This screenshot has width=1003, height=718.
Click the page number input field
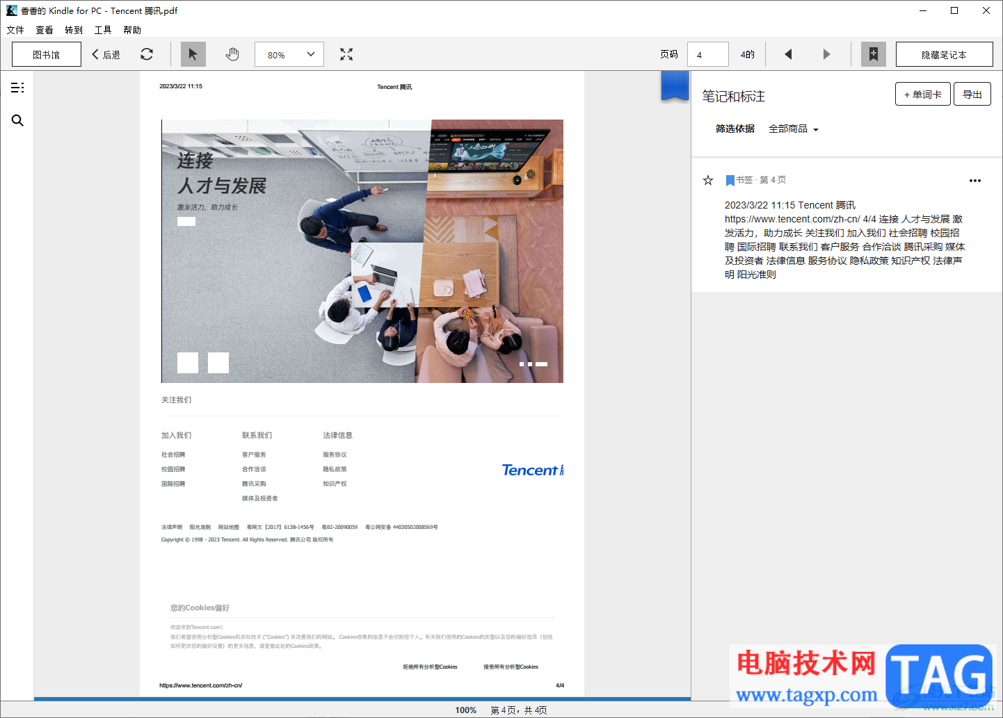click(707, 54)
